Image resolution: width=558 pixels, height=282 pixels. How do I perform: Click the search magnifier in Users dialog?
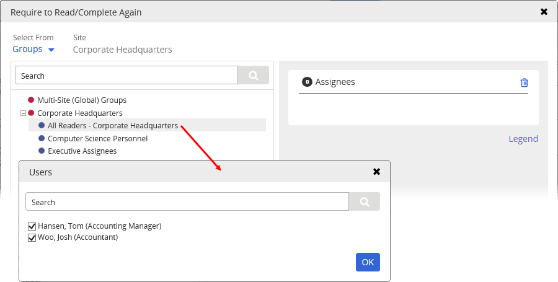pyautogui.click(x=365, y=201)
